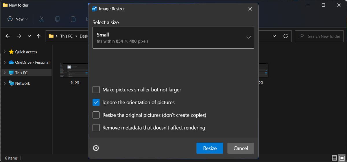Open the Small size dropdown

173,38
